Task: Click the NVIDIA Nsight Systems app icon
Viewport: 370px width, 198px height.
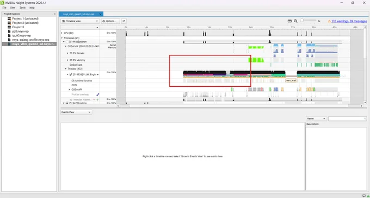Action: click(2, 3)
